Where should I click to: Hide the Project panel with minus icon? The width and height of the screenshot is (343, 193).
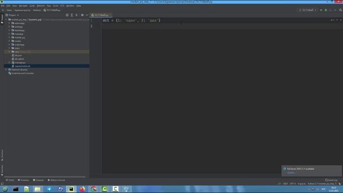pos(87,15)
